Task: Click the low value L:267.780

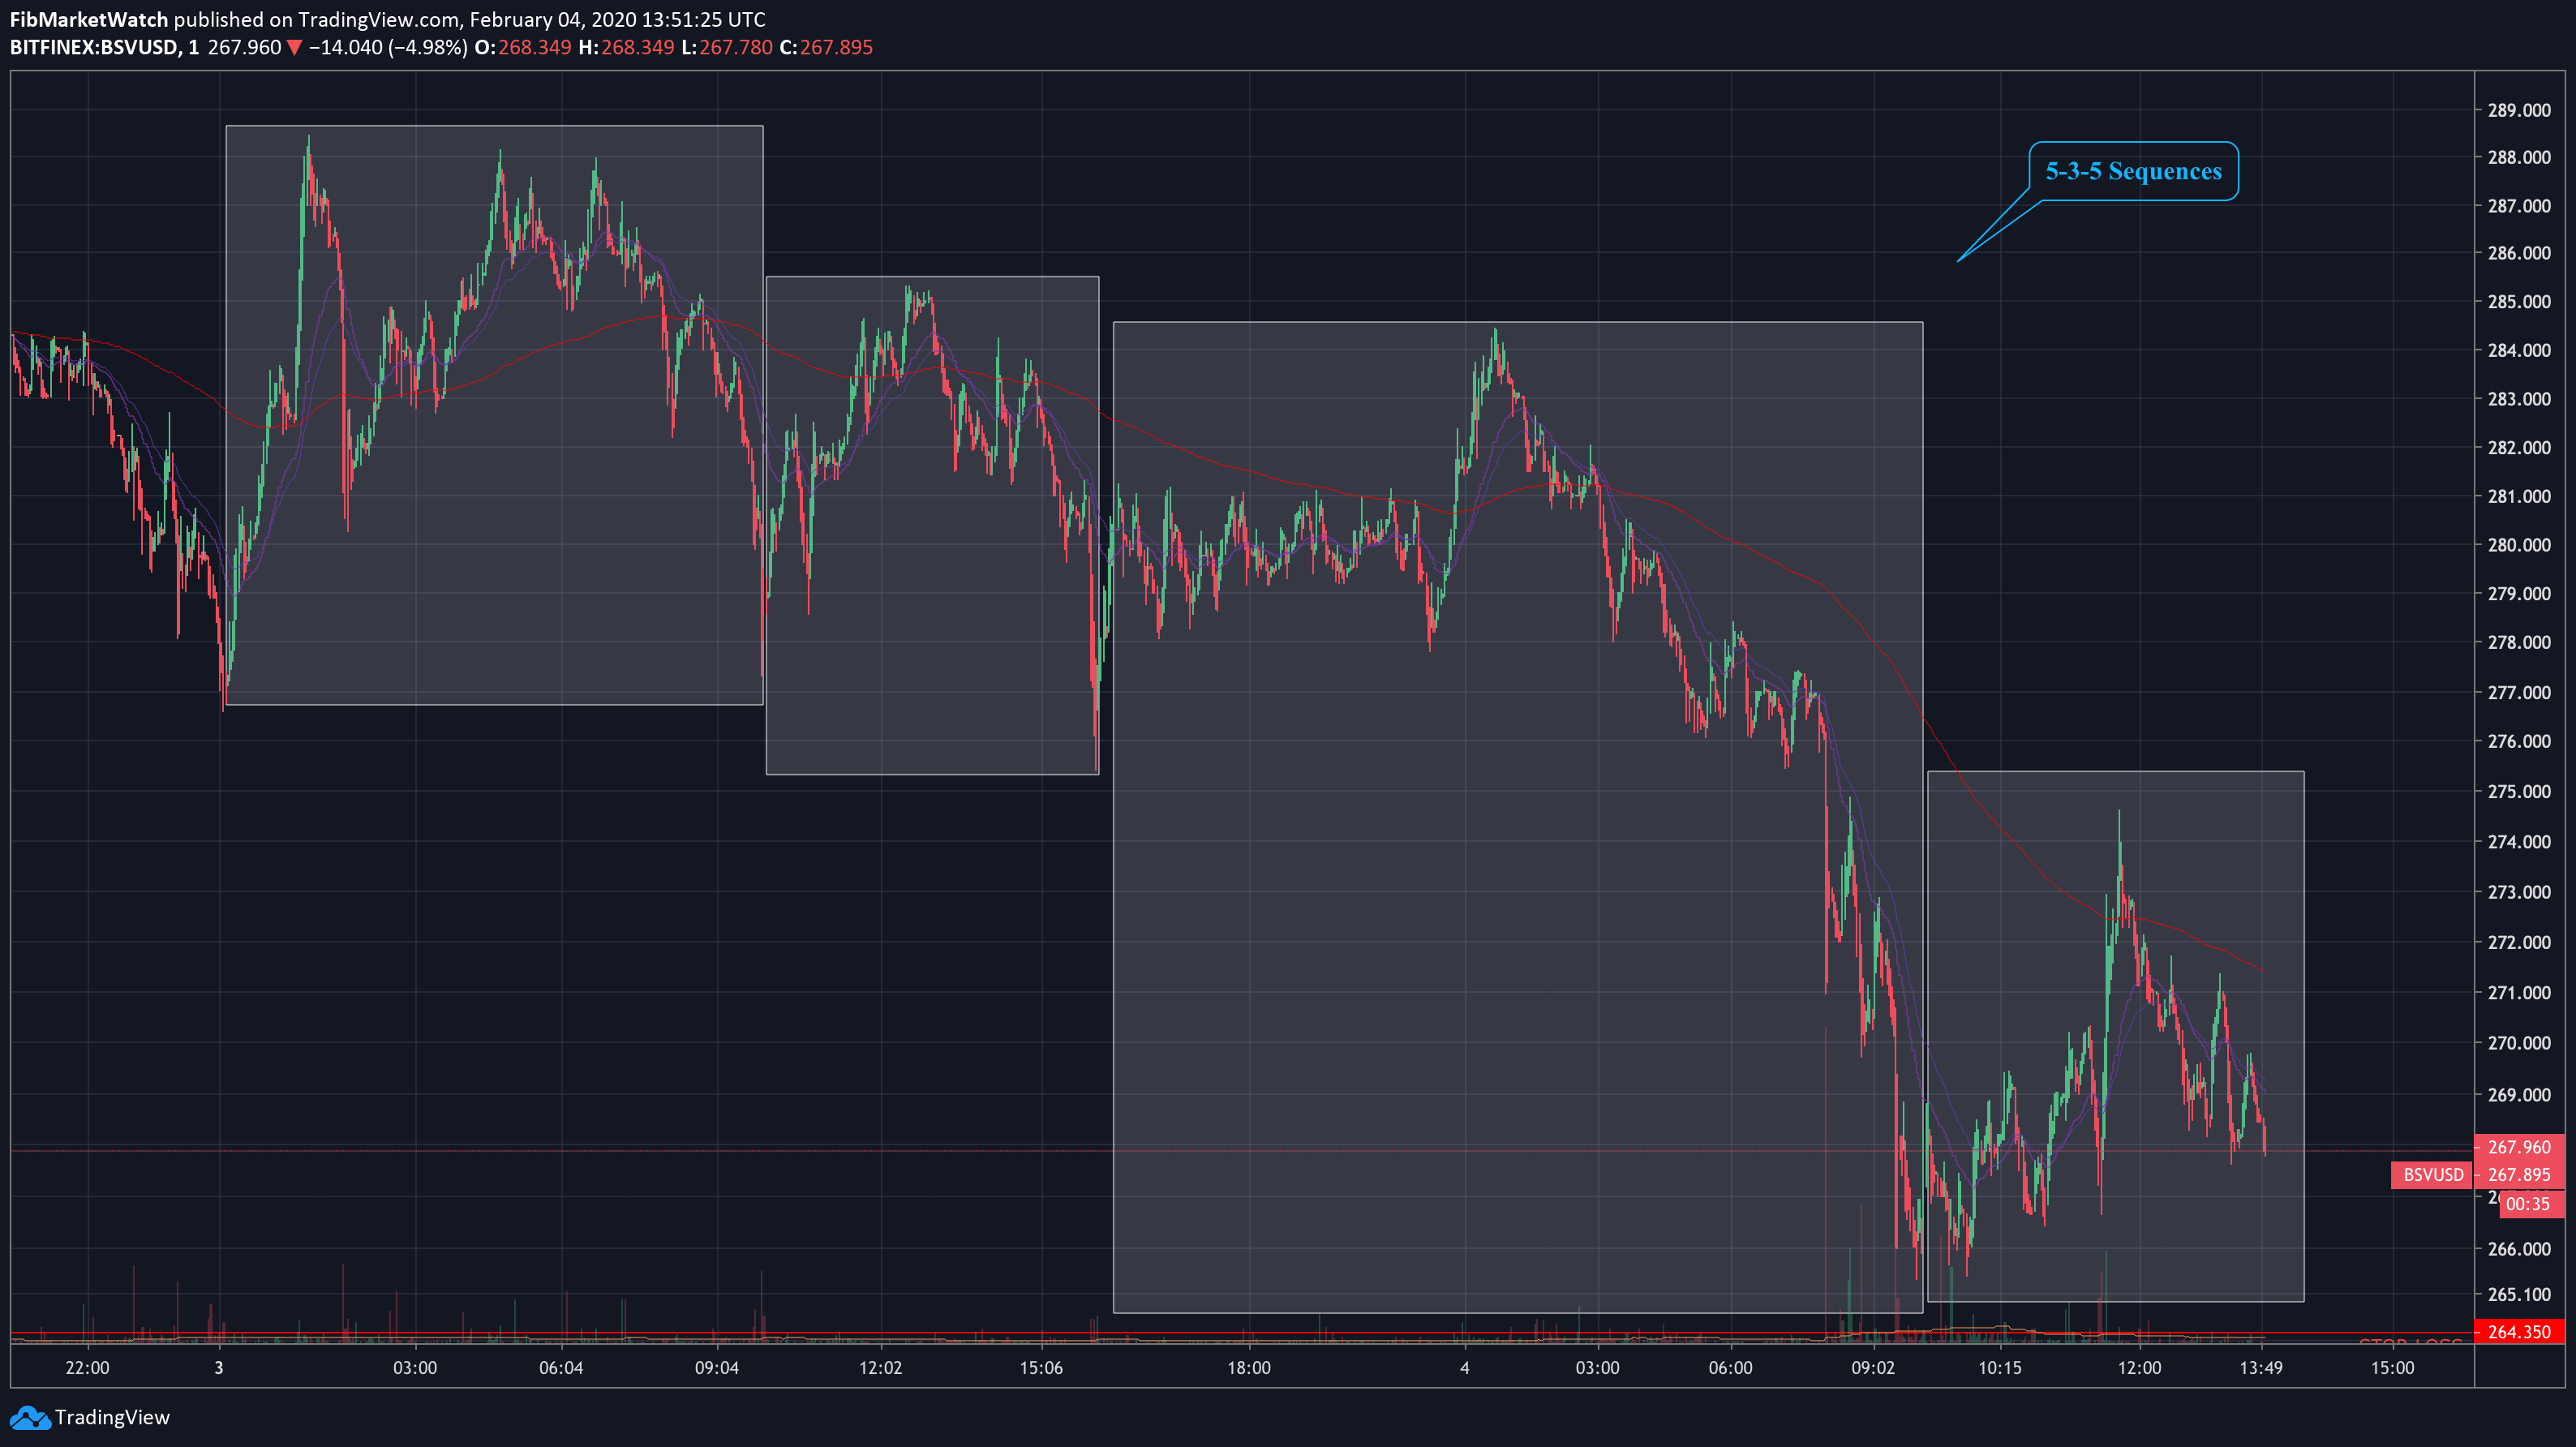Action: (x=726, y=47)
